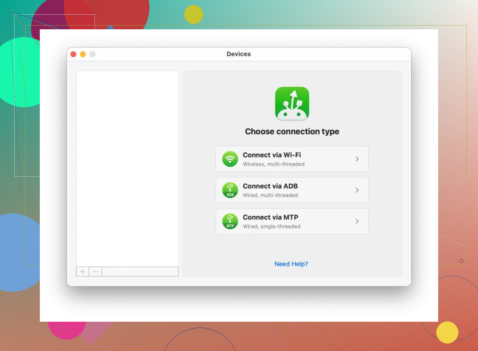Click the green ADB USB icon
478x351 pixels.
click(230, 190)
